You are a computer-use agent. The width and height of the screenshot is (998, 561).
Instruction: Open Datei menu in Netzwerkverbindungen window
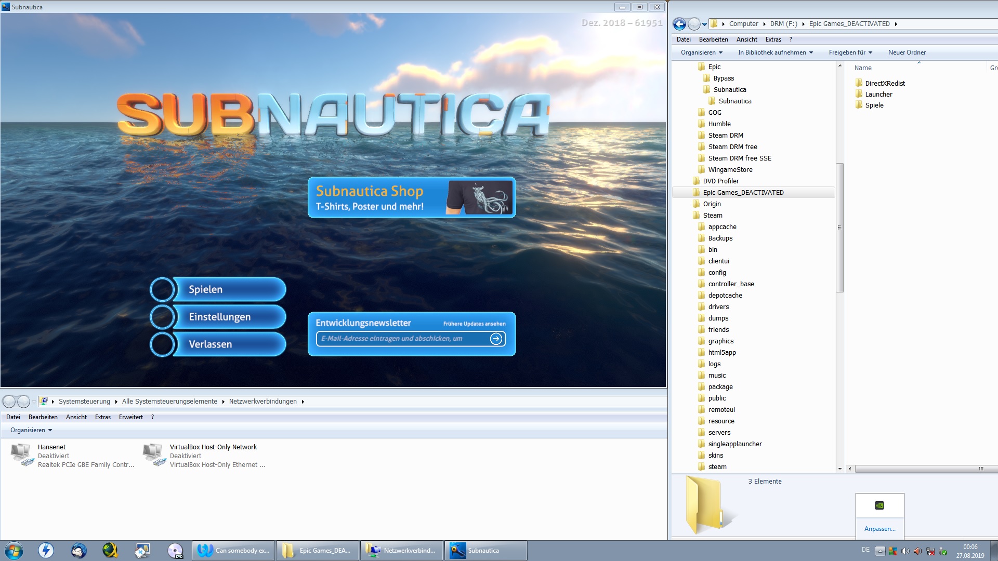[x=13, y=417]
